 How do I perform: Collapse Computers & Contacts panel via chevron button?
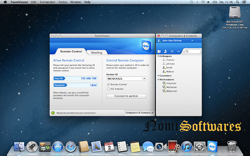[152, 113]
